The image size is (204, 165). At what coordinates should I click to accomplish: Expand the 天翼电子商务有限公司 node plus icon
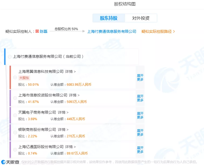(15, 115)
